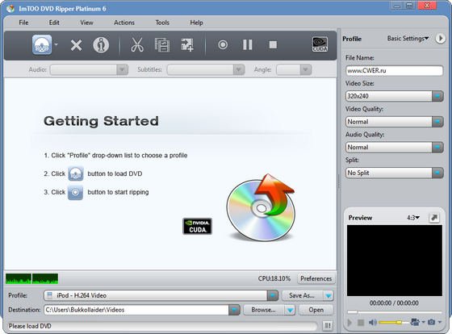Take a snapshot with camera icon
This screenshot has height=334, width=452.
[x=432, y=322]
